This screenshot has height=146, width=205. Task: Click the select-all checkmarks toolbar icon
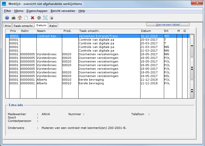pyautogui.click(x=45, y=18)
